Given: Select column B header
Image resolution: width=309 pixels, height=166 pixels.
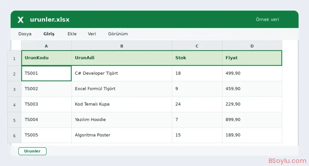Looking at the screenshot, I should coord(122,46).
